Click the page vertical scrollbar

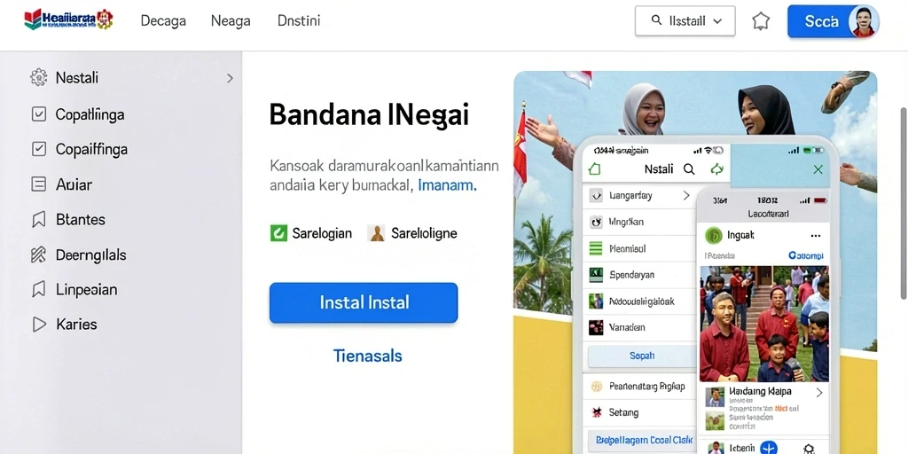pyautogui.click(x=903, y=203)
